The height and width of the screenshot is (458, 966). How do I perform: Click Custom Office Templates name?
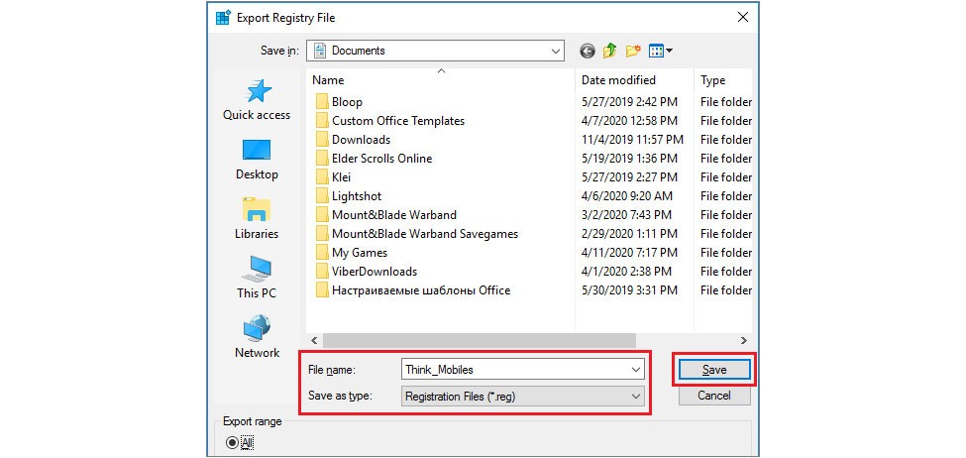(398, 121)
